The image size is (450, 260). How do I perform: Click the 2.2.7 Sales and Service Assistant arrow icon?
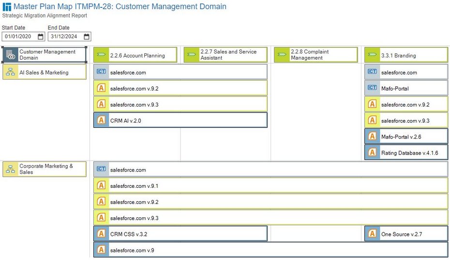click(192, 55)
